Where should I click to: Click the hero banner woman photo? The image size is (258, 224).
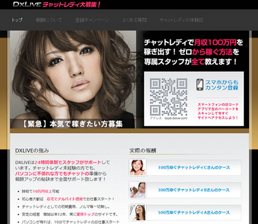[73, 79]
